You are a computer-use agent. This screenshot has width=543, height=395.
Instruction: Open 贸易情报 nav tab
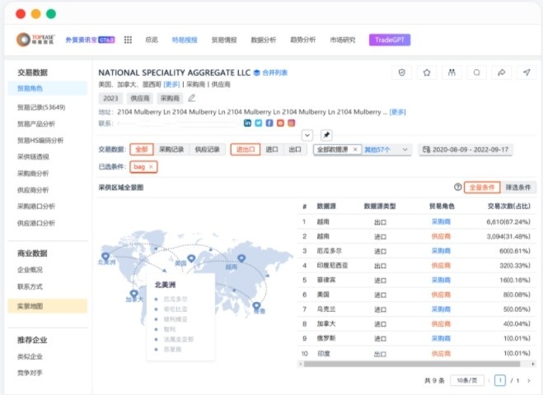coord(224,39)
